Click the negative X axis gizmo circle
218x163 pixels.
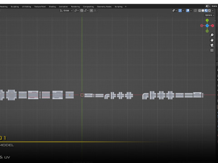(202, 26)
